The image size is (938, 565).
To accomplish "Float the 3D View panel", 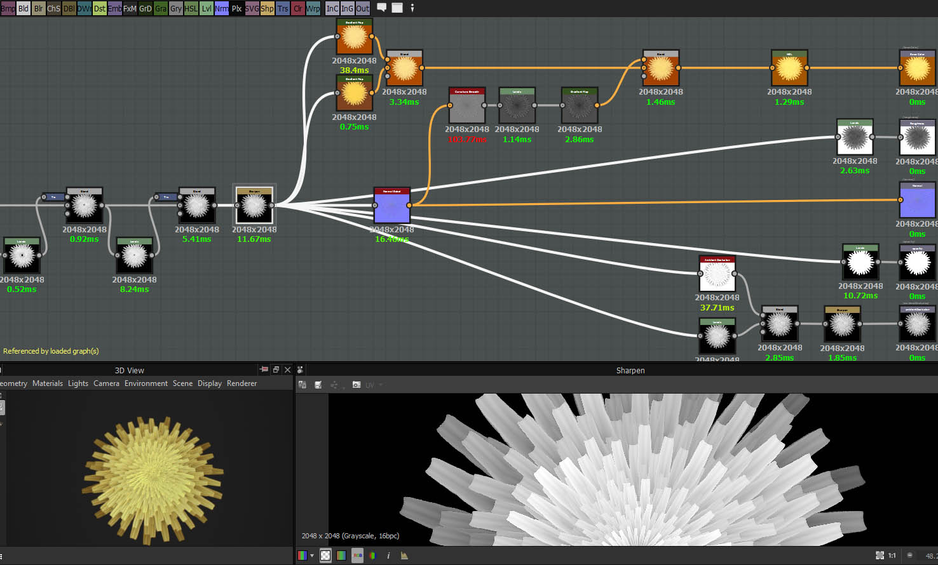I will (x=276, y=369).
